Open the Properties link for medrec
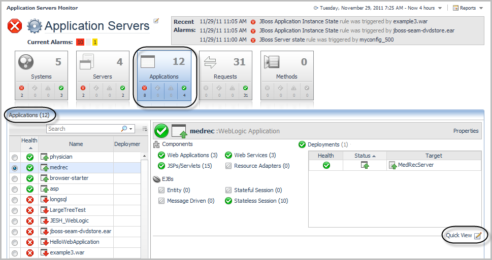Viewport: 492px width, 260px height. pyautogui.click(x=466, y=131)
